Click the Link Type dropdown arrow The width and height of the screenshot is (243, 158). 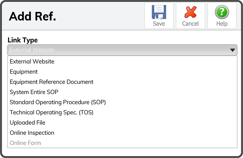point(232,50)
